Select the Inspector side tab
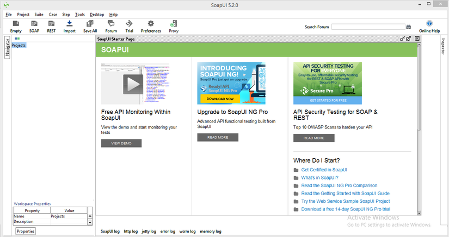This screenshot has height=237, width=449. click(x=442, y=47)
